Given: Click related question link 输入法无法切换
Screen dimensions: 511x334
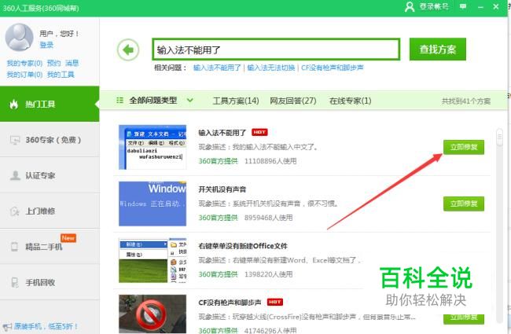Looking at the screenshot, I should (x=270, y=68).
